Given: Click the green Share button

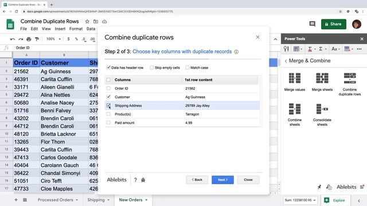Looking at the screenshot, I should pyautogui.click(x=334, y=24).
